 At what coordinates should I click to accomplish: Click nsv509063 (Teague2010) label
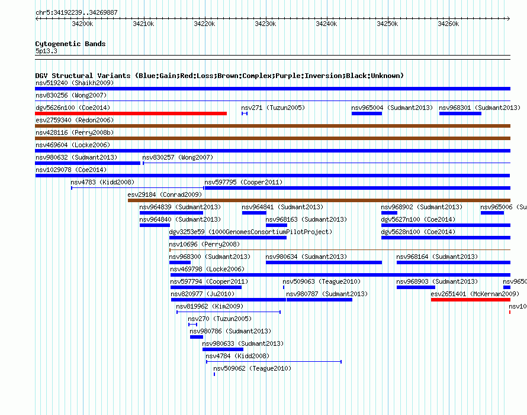coord(322,281)
